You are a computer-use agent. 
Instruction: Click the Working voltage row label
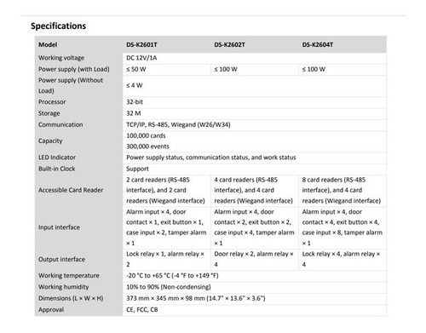61,58
